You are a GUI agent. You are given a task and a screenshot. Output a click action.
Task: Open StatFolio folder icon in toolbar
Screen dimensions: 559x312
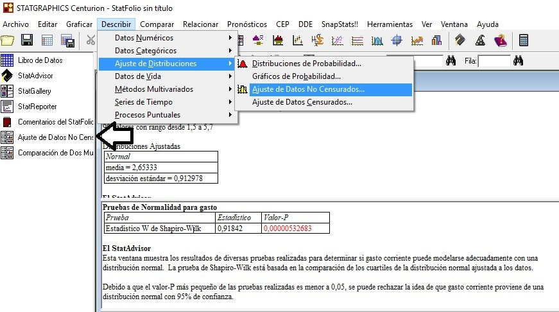tap(8, 40)
